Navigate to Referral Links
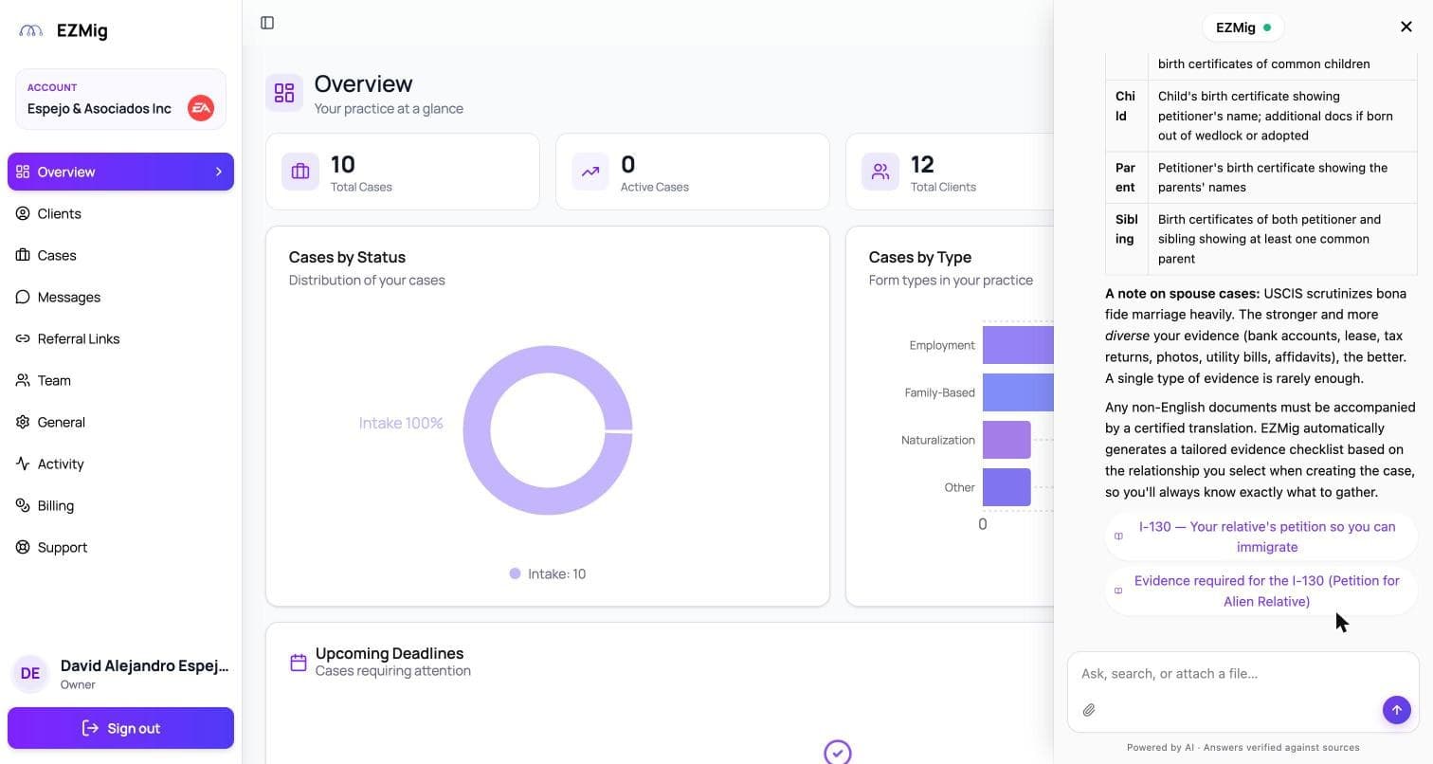 click(x=120, y=338)
